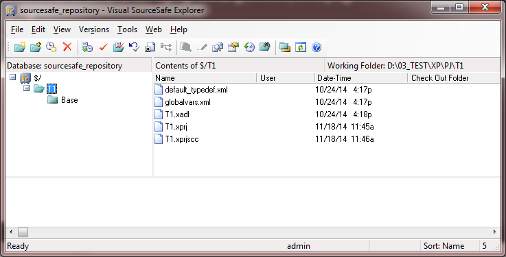This screenshot has width=506, height=257.
Task: Click the Branch files toolbar icon
Action: coord(166,47)
